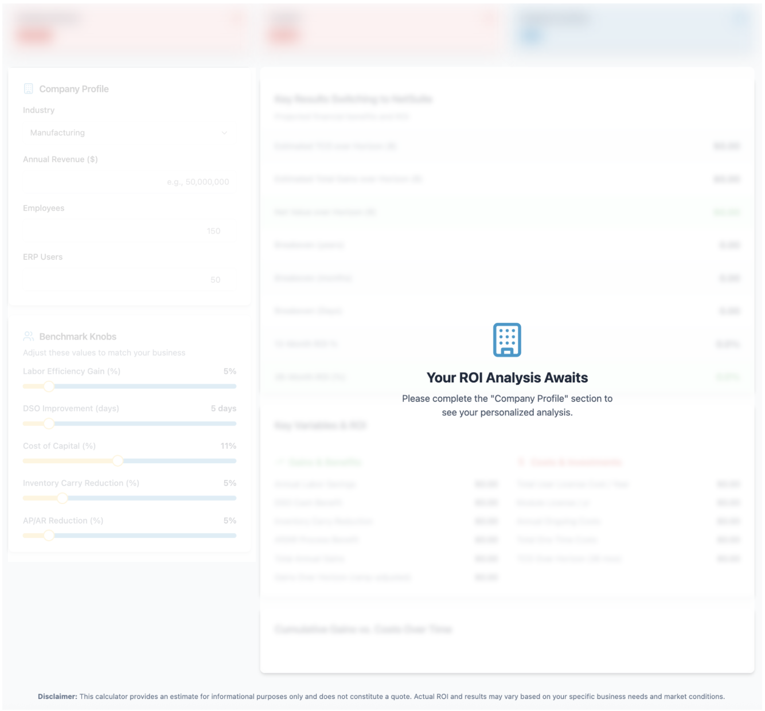Click the "Your ROI Analysis Awaits" heading

click(507, 378)
